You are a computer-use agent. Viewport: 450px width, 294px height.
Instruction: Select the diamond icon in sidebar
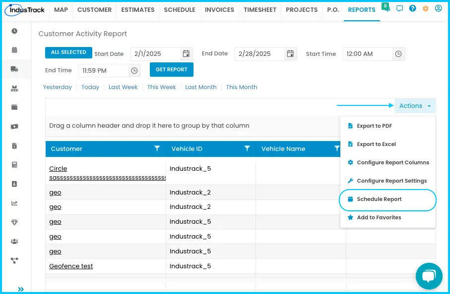coord(14,222)
